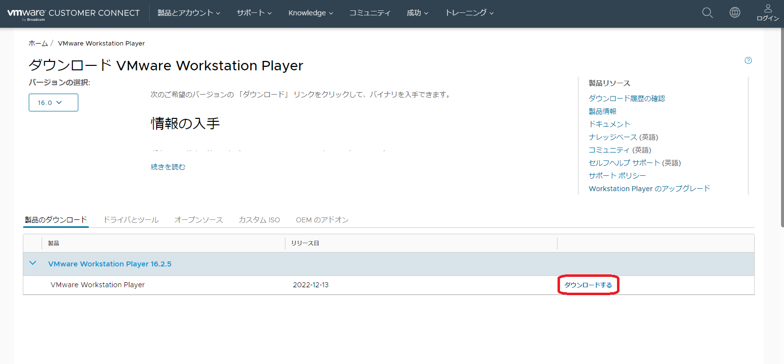The height and width of the screenshot is (364, 784).
Task: Switch to the OEM のアドオン tab
Action: (322, 220)
